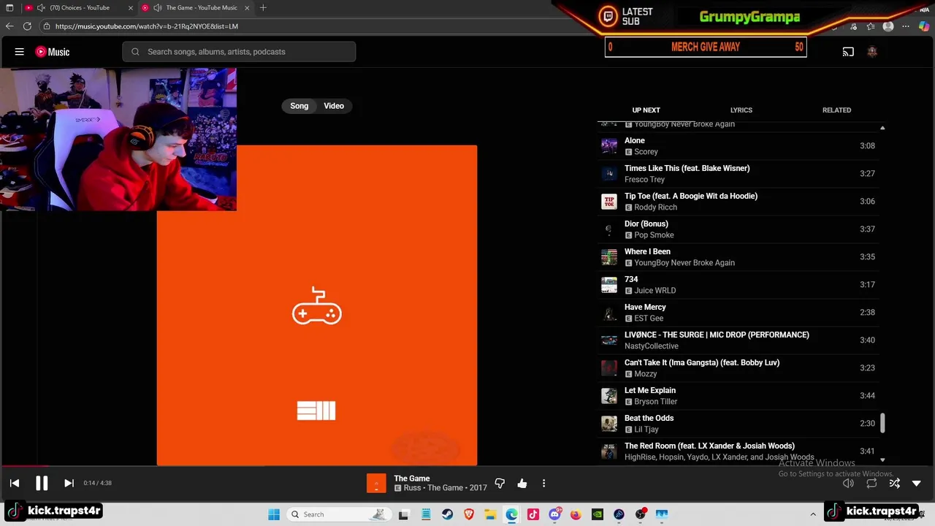Open the UP NEXT tab
This screenshot has height=526, width=935.
pyautogui.click(x=646, y=110)
